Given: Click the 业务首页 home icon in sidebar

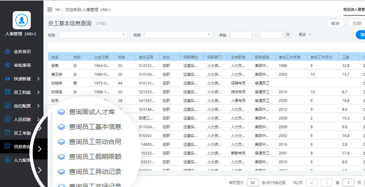Looking at the screenshot, I should (x=7, y=51).
